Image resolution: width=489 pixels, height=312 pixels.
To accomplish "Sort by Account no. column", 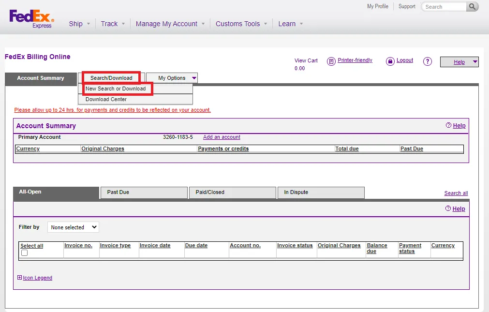I will [x=245, y=246].
